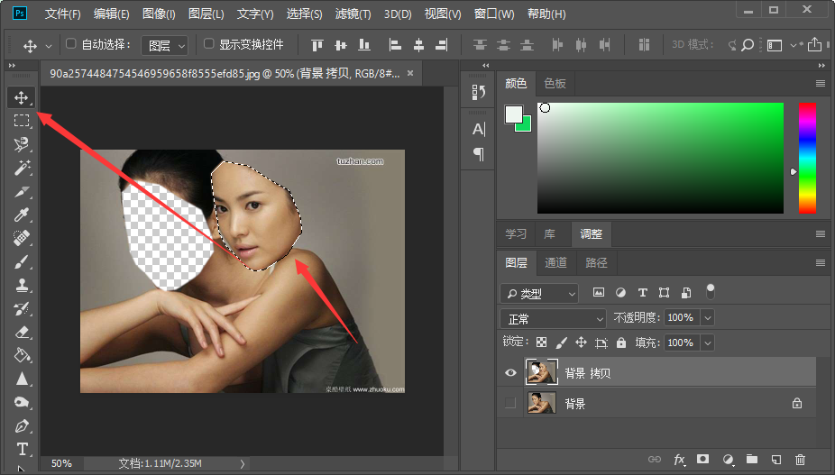Enable the 显示变换控件 checkbox
This screenshot has height=475, width=835.
coord(209,43)
